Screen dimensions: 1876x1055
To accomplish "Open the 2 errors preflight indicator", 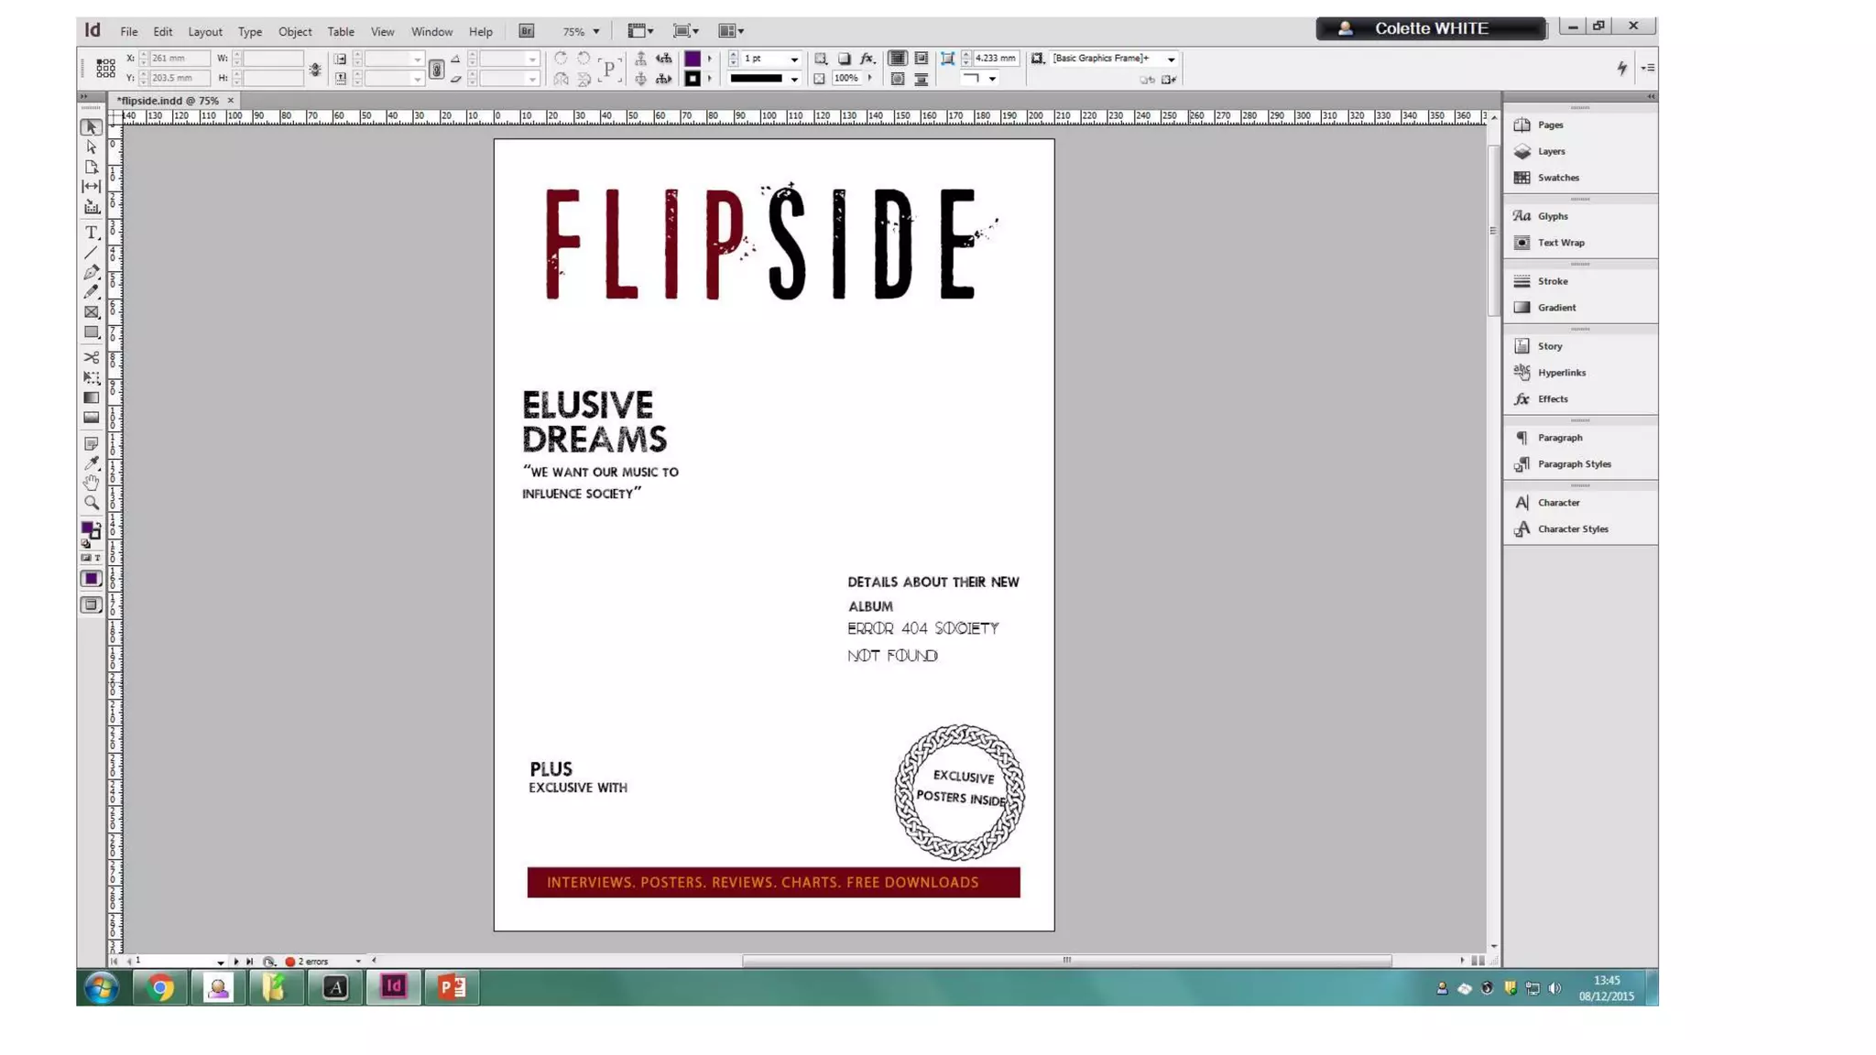I will click(x=312, y=962).
